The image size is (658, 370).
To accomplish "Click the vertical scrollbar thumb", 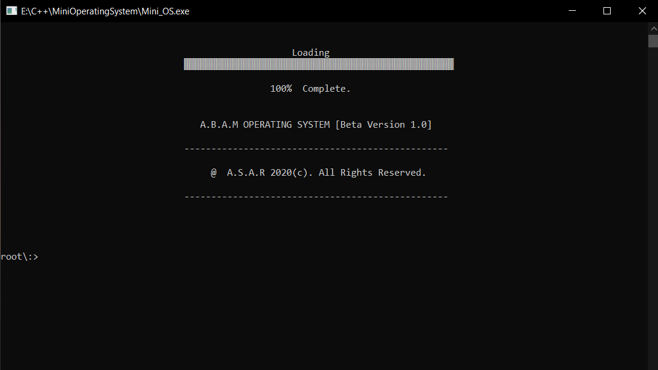I will [653, 41].
